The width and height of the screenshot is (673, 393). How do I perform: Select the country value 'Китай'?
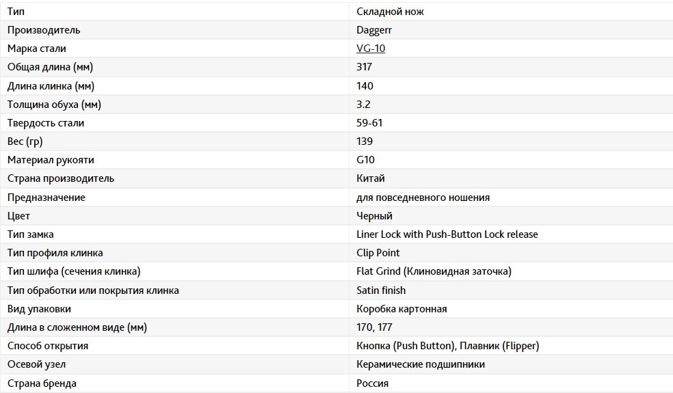click(371, 178)
